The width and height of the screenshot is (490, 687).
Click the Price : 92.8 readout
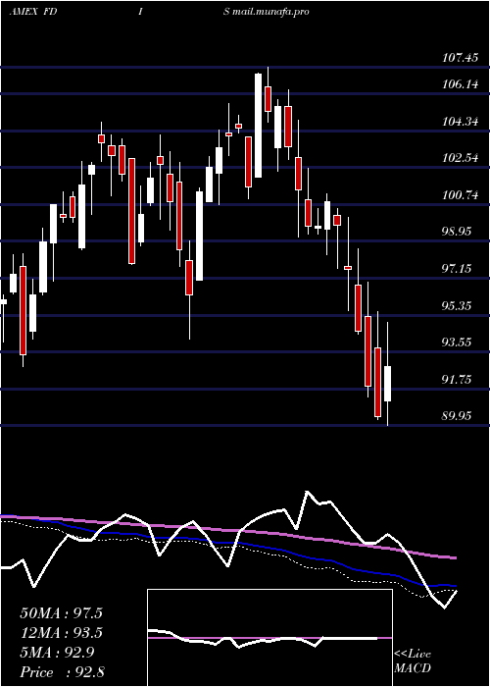click(63, 672)
